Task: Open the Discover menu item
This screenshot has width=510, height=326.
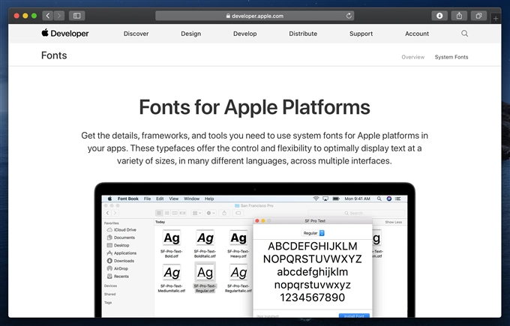Action: click(x=136, y=34)
